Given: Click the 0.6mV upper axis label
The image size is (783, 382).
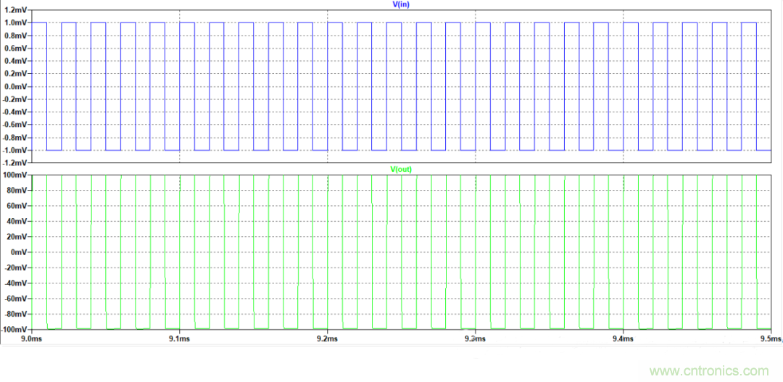Looking at the screenshot, I should [14, 49].
